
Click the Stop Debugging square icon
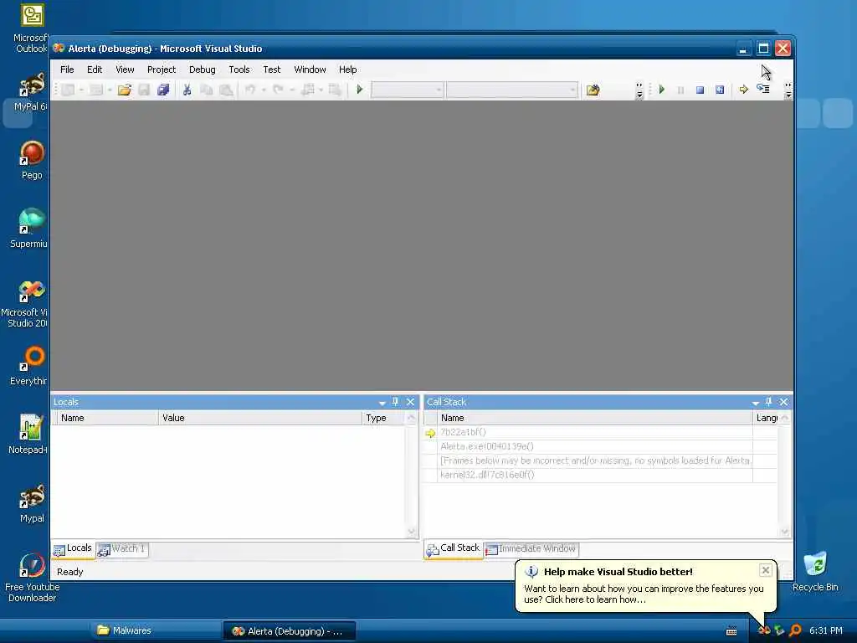[x=700, y=90]
